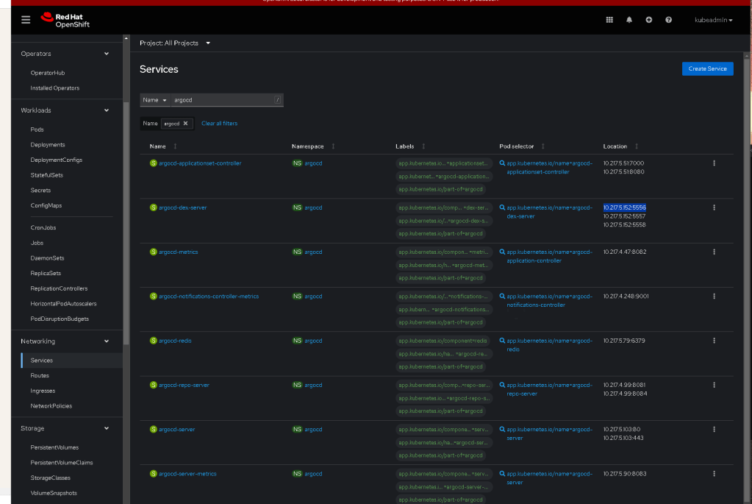Go to Pods in sidebar
The height and width of the screenshot is (504, 752).
[37, 129]
